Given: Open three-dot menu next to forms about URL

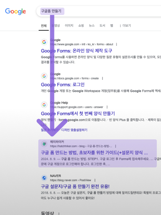Looking at the screenshot, I should tap(117, 44).
